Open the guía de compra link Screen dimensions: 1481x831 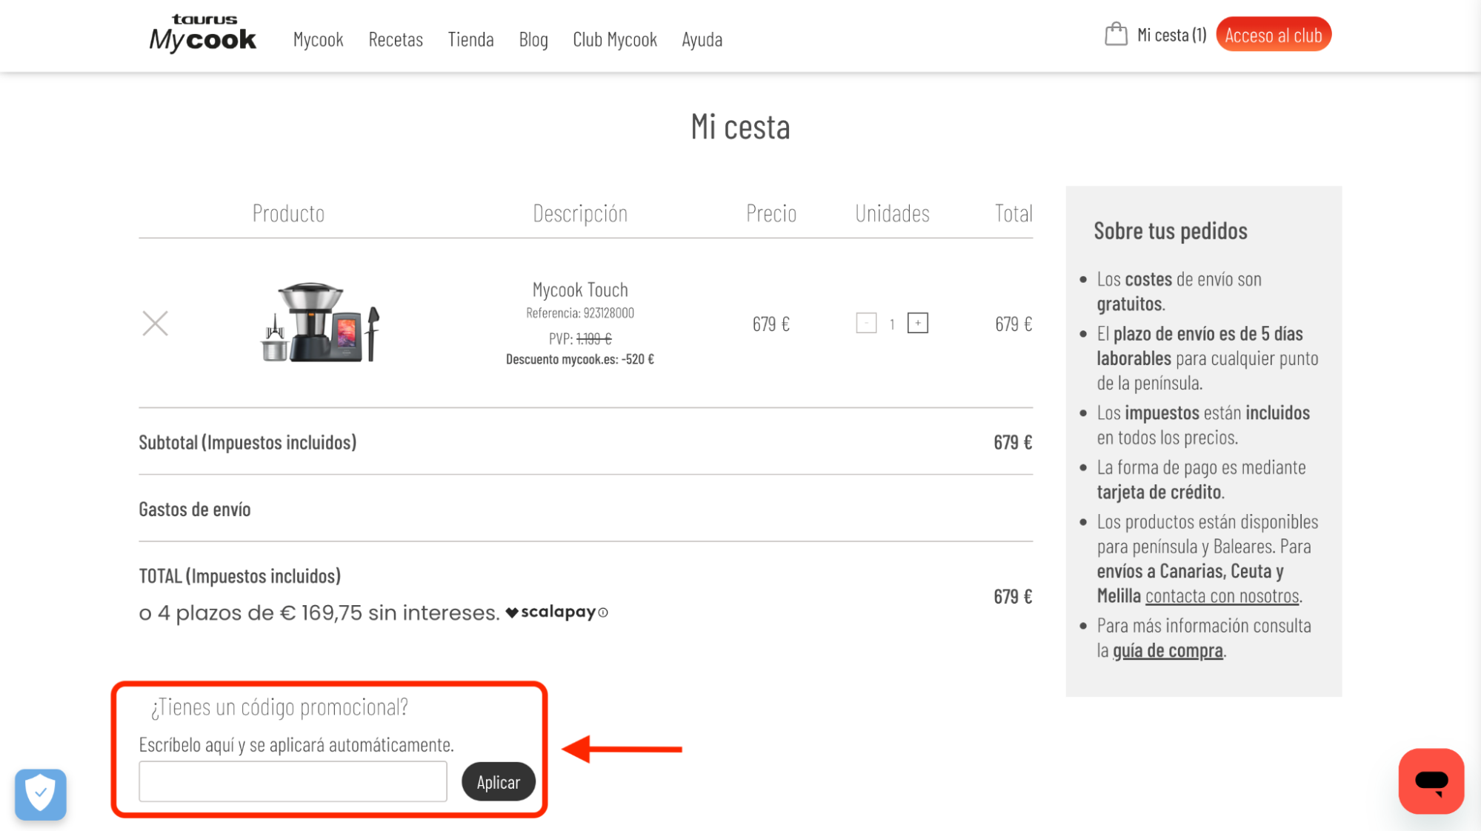(1168, 650)
